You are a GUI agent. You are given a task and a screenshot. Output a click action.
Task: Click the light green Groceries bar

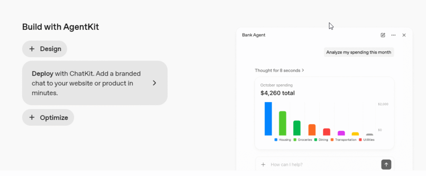tap(282, 123)
